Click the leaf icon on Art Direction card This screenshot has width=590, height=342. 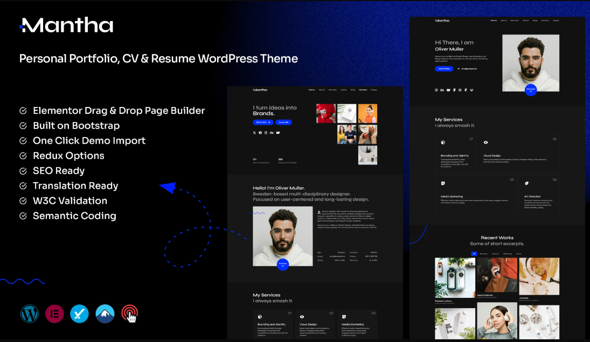[x=526, y=183]
